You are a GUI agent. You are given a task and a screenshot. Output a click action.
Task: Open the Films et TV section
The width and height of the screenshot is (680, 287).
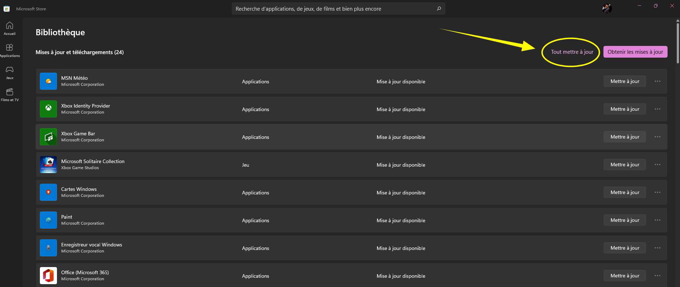[10, 95]
